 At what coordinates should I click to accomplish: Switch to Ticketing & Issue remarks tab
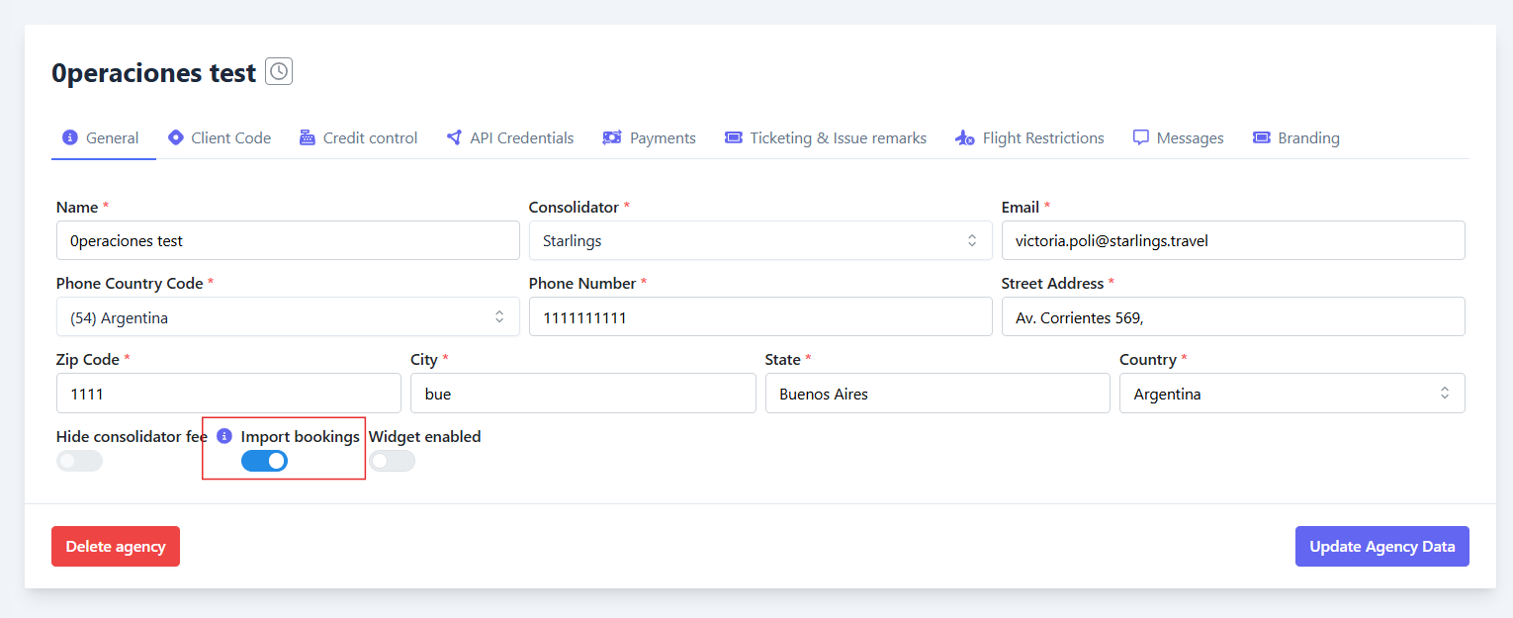(x=826, y=138)
